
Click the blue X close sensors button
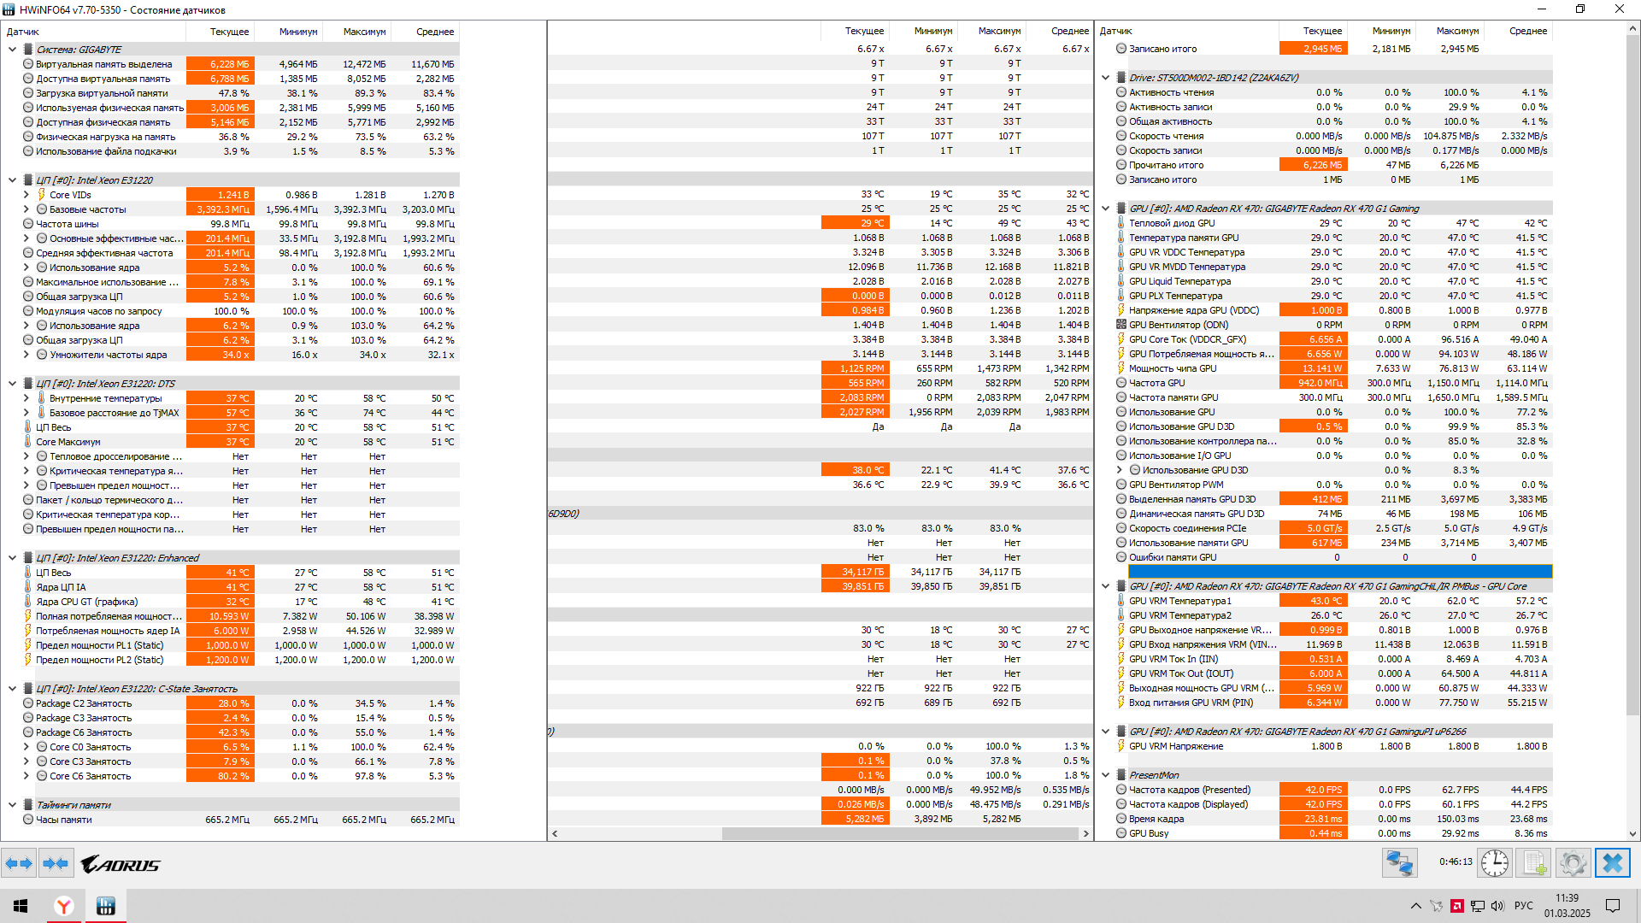[x=1612, y=863]
